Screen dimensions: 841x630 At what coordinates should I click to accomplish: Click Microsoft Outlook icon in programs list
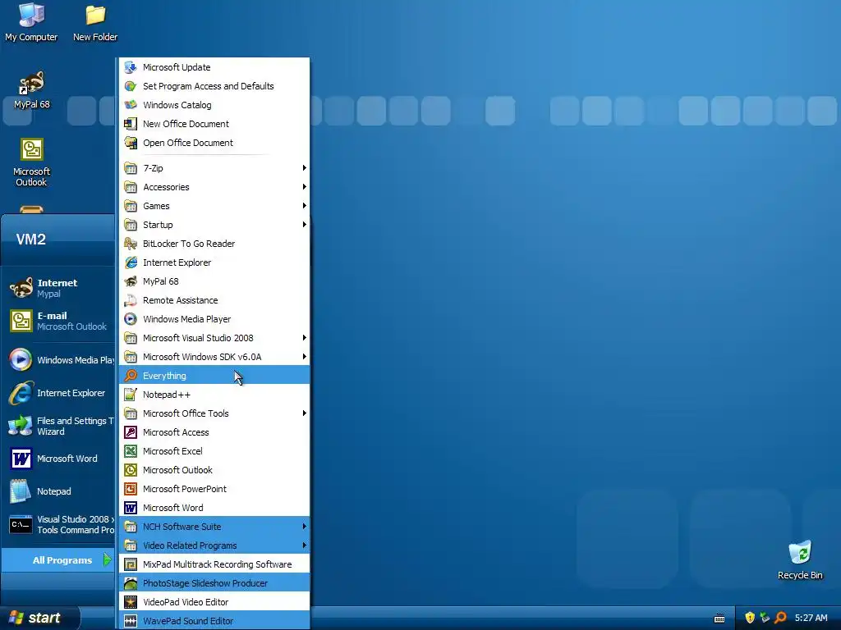(x=131, y=470)
